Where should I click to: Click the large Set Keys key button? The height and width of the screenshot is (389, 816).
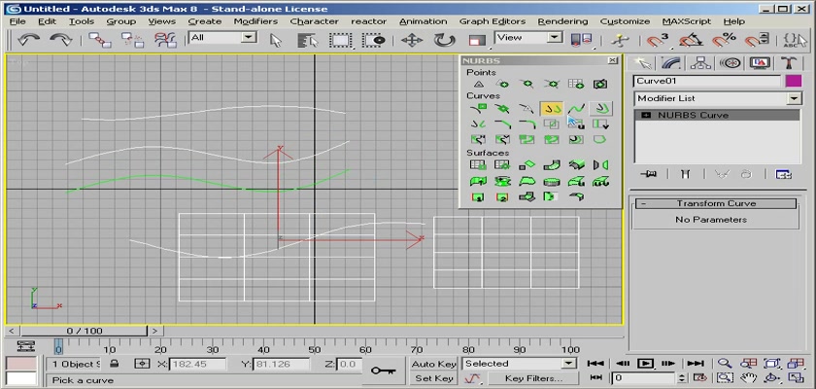[x=383, y=371]
